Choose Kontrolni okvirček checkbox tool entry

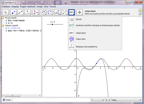(95, 25)
